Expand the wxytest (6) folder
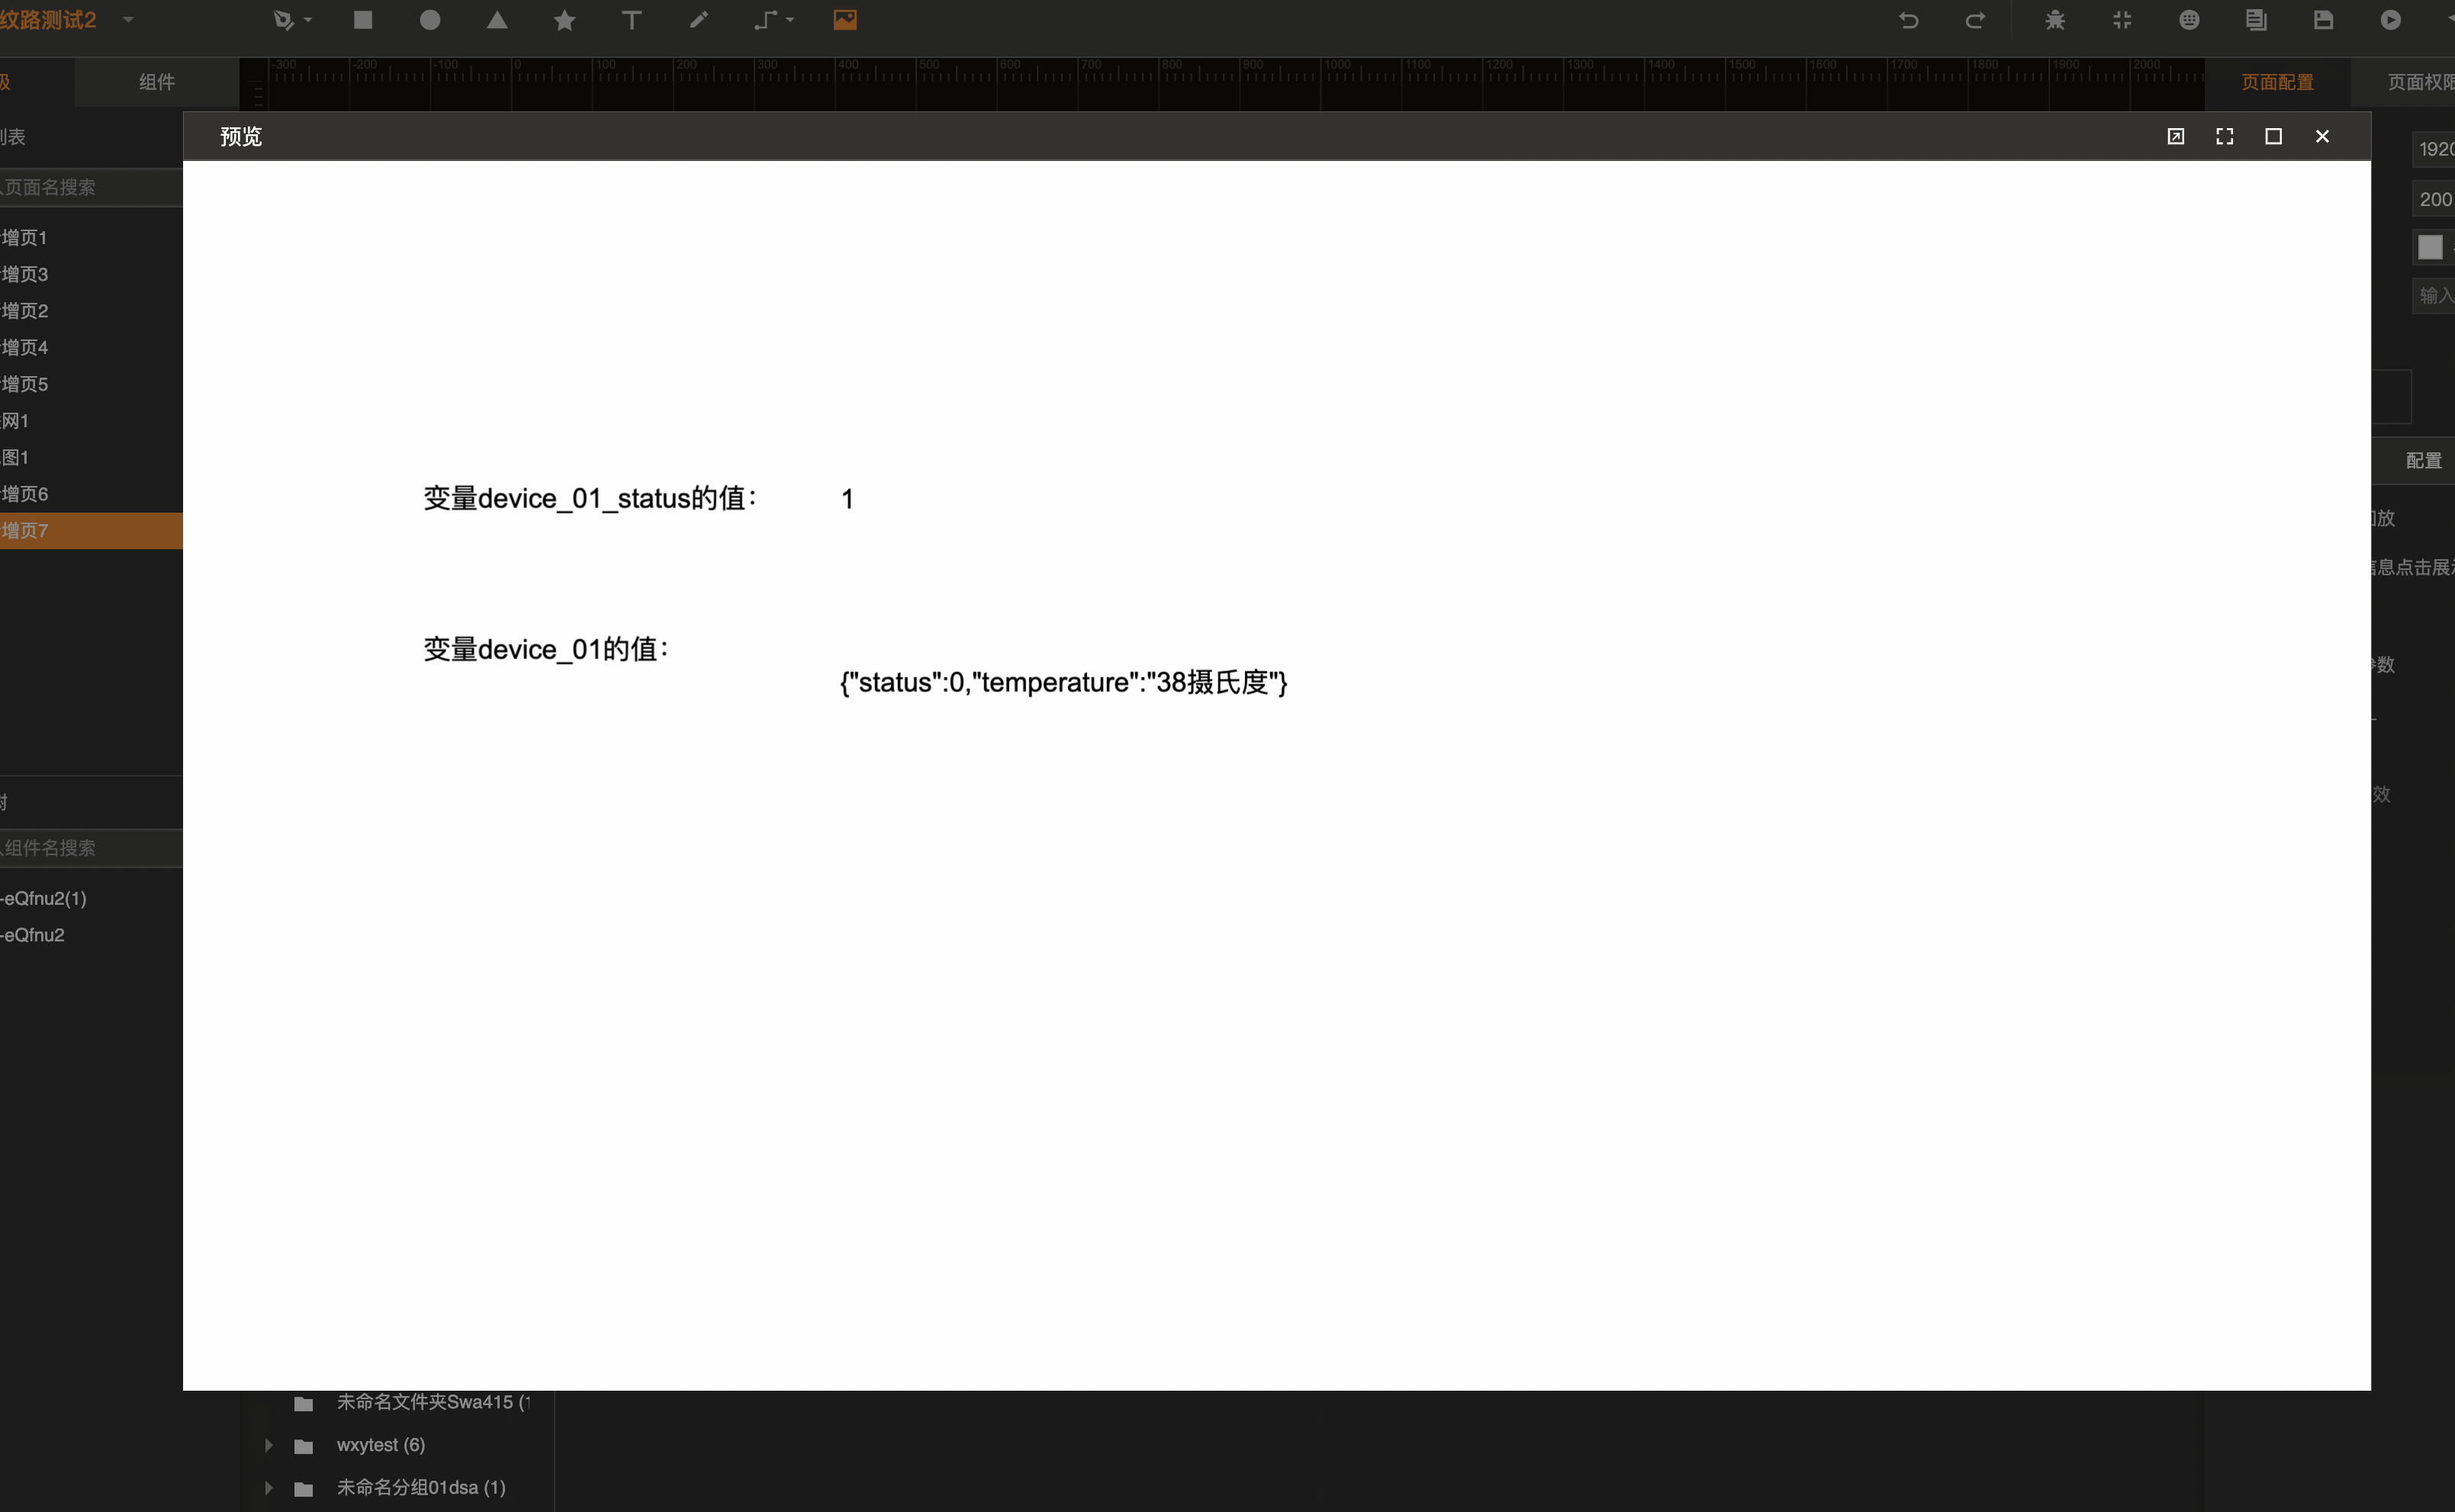Screen dimensions: 2455x1512 [268, 1445]
